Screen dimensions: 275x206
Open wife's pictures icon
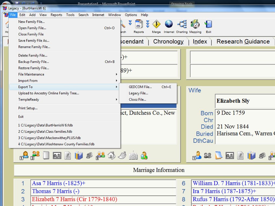230,156
